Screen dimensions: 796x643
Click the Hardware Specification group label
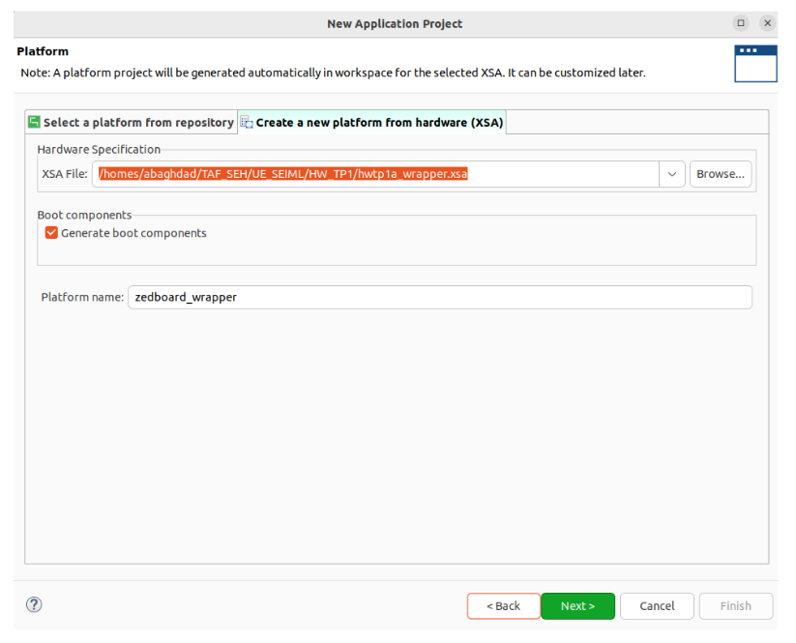(x=99, y=149)
